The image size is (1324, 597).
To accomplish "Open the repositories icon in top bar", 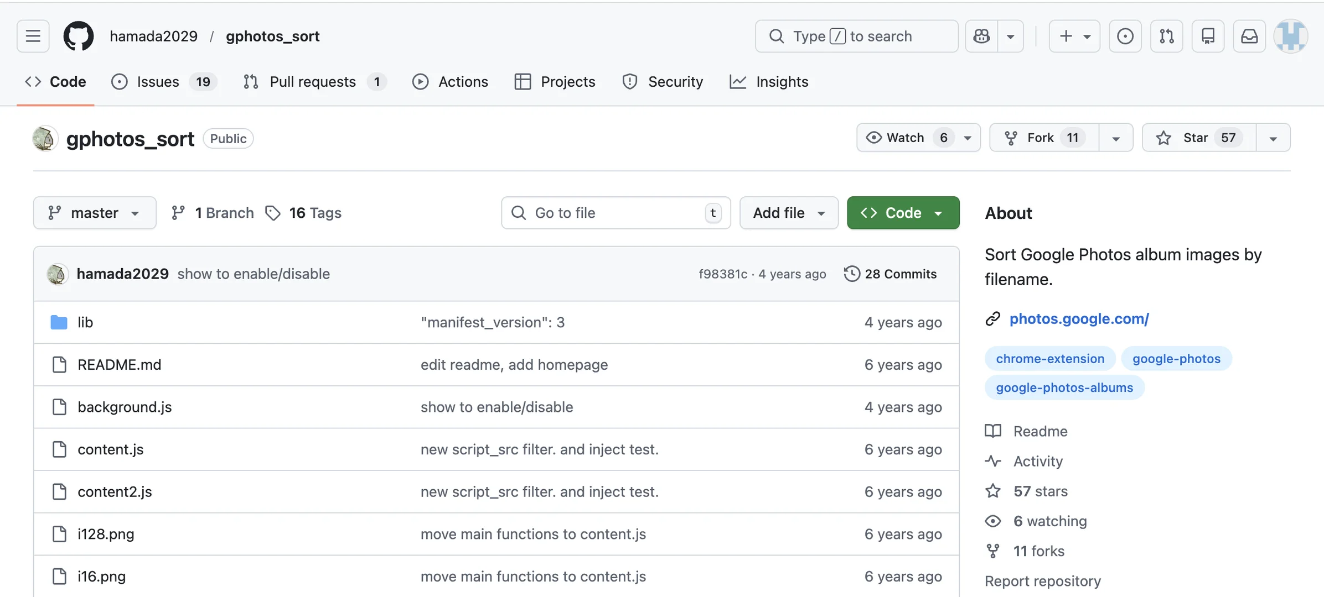I will (x=1208, y=36).
